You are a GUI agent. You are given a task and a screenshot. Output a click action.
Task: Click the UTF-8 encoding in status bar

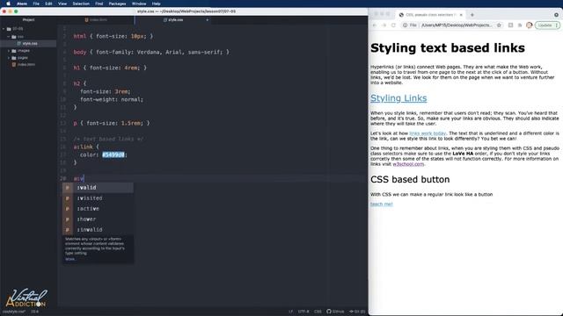point(303,312)
